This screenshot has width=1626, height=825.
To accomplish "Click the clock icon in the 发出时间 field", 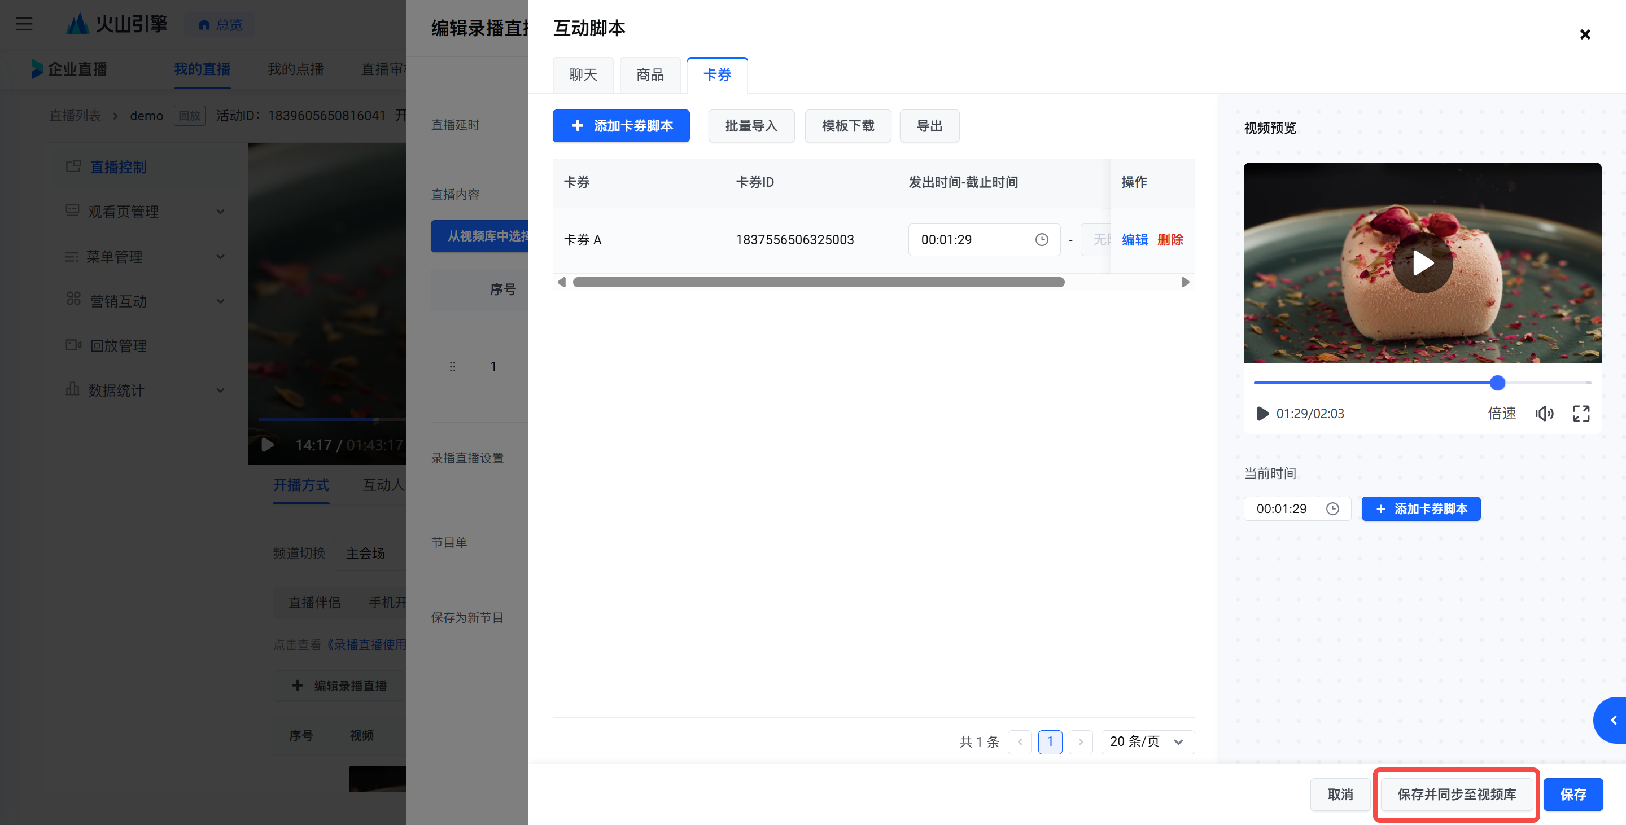I will click(1042, 240).
